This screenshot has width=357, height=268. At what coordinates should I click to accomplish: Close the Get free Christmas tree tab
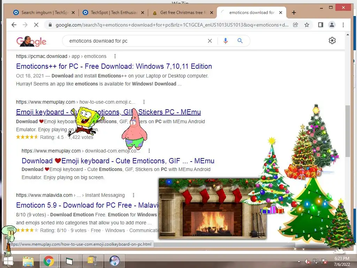pyautogui.click(x=212, y=13)
